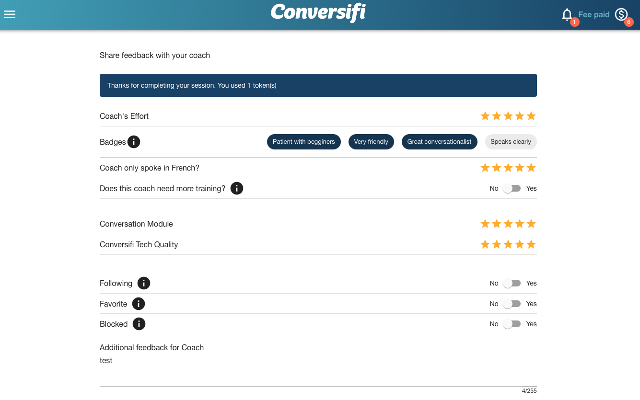The height and width of the screenshot is (400, 640).
Task: Click the info icon next to Badges
Action: coord(134,141)
